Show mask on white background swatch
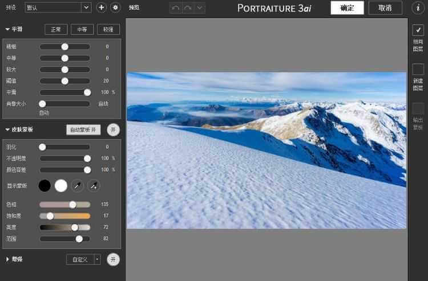 click(x=61, y=186)
